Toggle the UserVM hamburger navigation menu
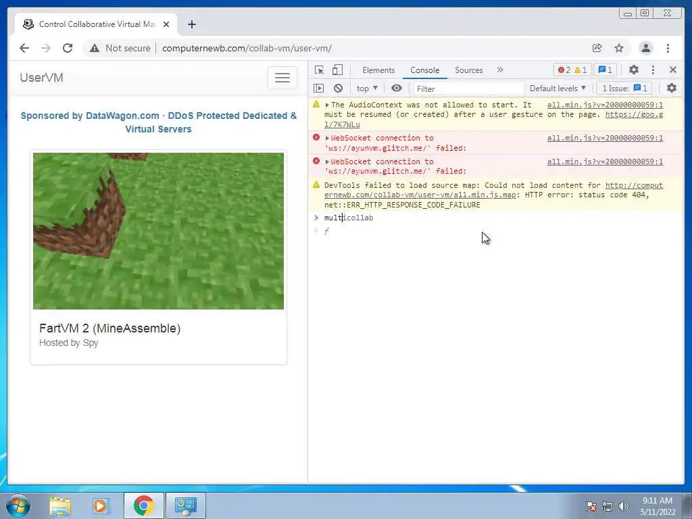The height and width of the screenshot is (519, 692). click(282, 78)
